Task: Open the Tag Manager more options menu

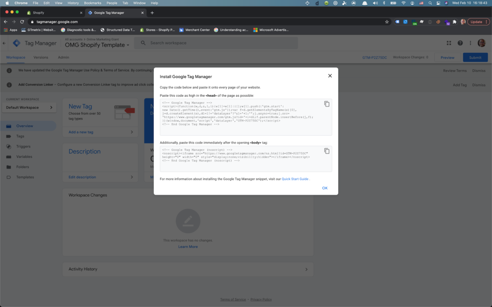Action: [470, 43]
